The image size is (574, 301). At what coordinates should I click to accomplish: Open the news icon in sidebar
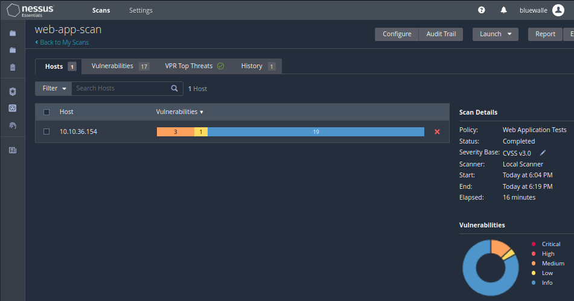coord(13,150)
